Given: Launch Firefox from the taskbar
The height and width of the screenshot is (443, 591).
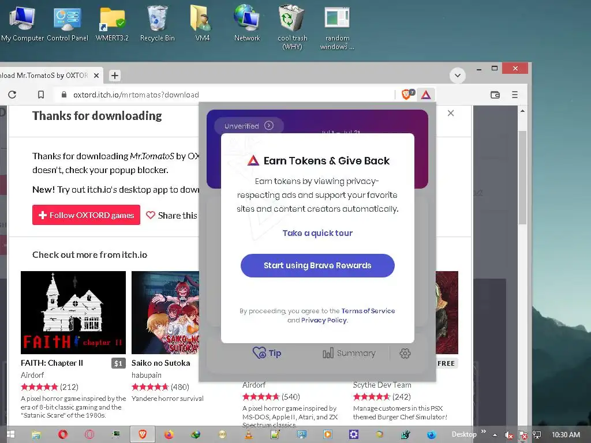Looking at the screenshot, I should (169, 435).
